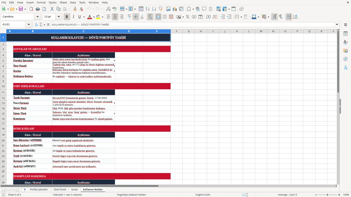Click the Print icon
The image size is (351, 197).
[x=37, y=9]
